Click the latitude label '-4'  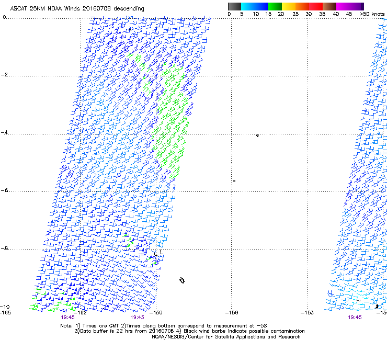pos(4,132)
